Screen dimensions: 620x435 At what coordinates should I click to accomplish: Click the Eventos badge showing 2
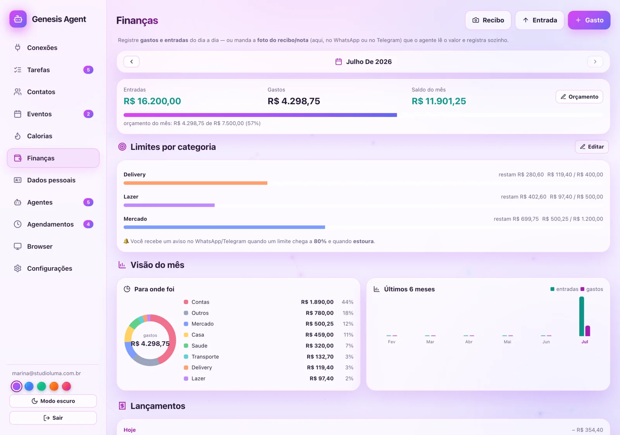[88, 114]
